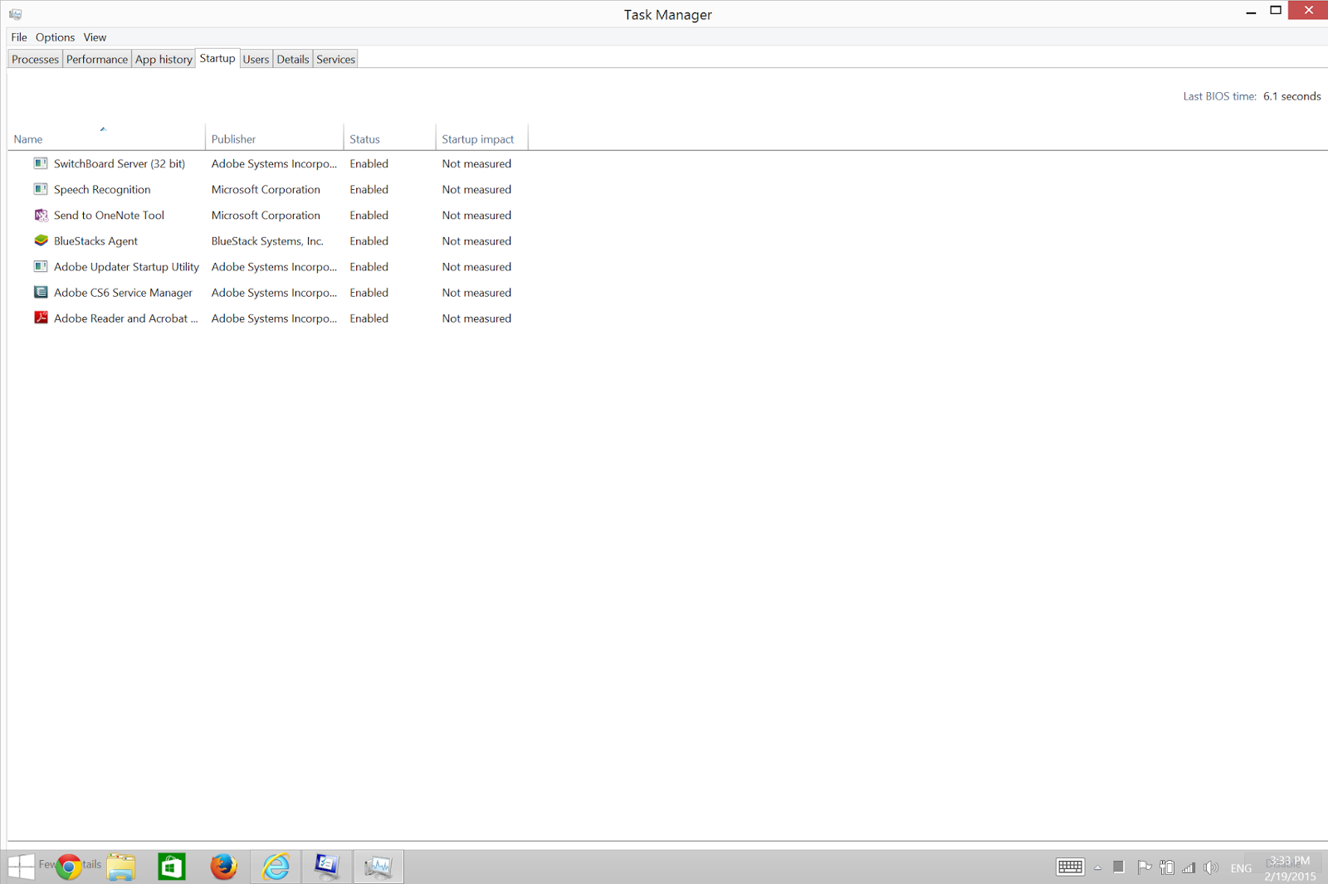Minimize the Task Manager window

point(1251,12)
